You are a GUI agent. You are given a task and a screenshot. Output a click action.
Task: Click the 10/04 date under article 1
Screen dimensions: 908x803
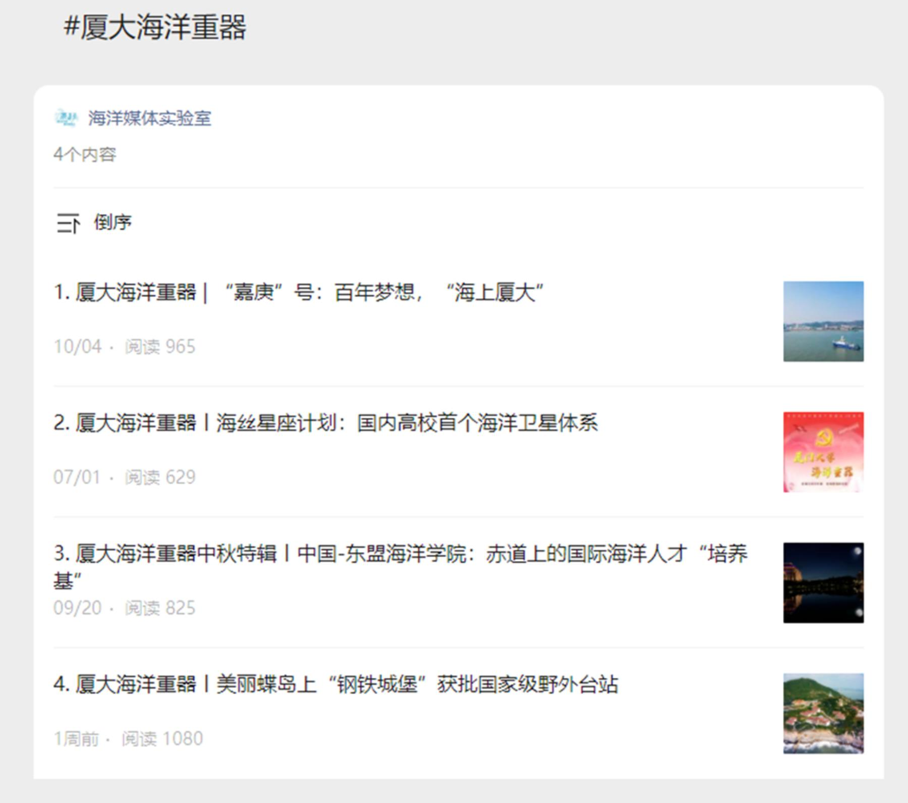[x=78, y=347]
